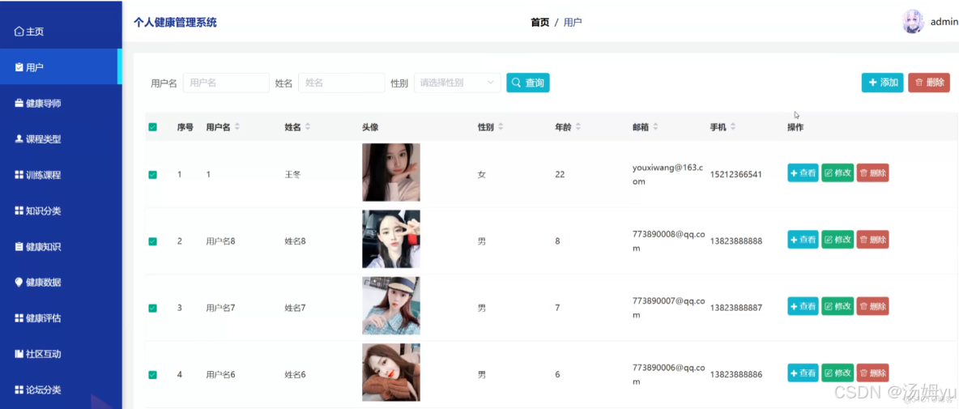Click 查看 for 用户名6
The height and width of the screenshot is (409, 959).
click(803, 373)
